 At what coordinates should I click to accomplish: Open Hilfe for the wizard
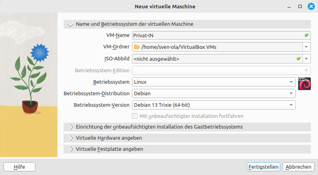[x=19, y=167]
